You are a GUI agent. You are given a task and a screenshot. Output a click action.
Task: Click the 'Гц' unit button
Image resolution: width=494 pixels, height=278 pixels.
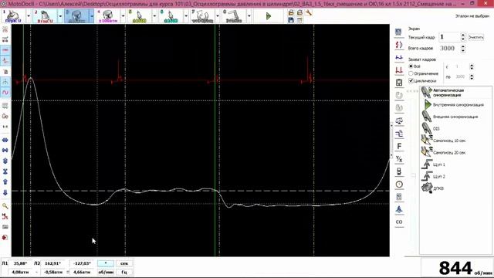tap(124, 272)
